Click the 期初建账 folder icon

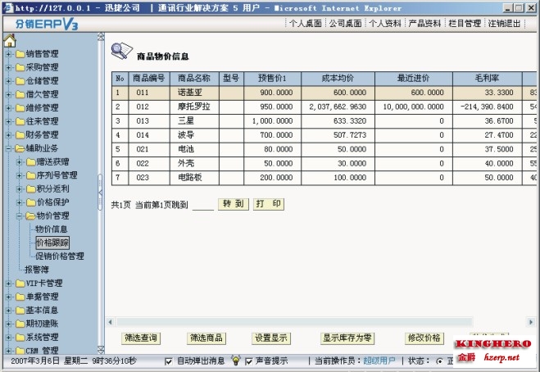(x=20, y=324)
